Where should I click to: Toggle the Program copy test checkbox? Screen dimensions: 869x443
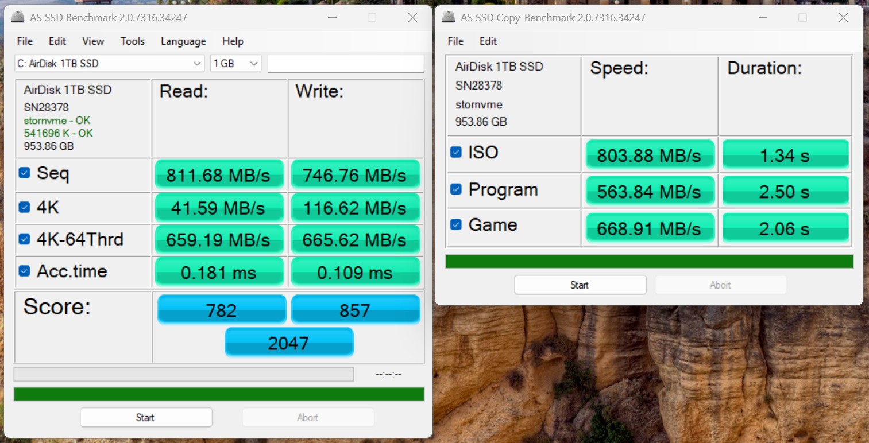point(455,189)
